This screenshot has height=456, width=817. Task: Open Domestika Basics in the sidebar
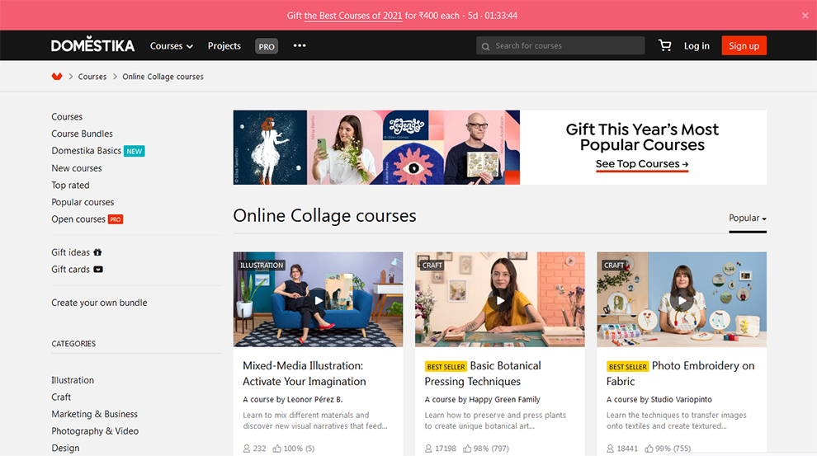tap(86, 150)
